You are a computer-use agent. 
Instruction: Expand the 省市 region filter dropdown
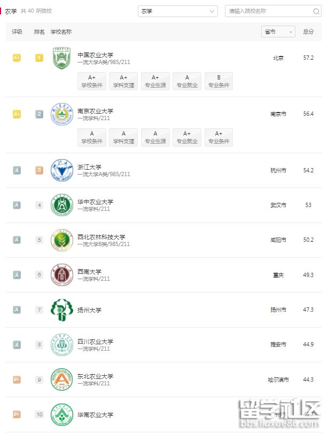pyautogui.click(x=278, y=32)
